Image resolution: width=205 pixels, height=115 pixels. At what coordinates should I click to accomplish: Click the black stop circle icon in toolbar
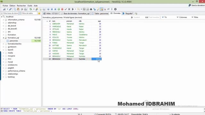(115, 9)
